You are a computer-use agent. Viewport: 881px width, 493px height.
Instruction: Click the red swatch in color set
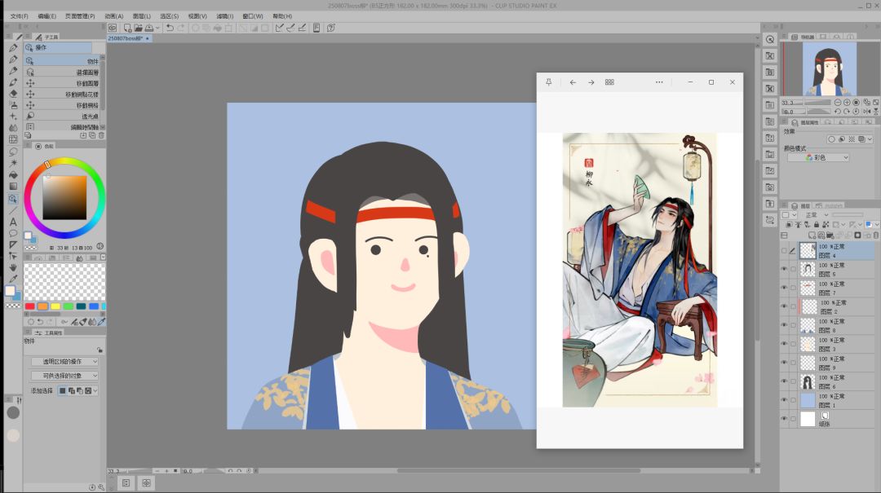(30, 306)
